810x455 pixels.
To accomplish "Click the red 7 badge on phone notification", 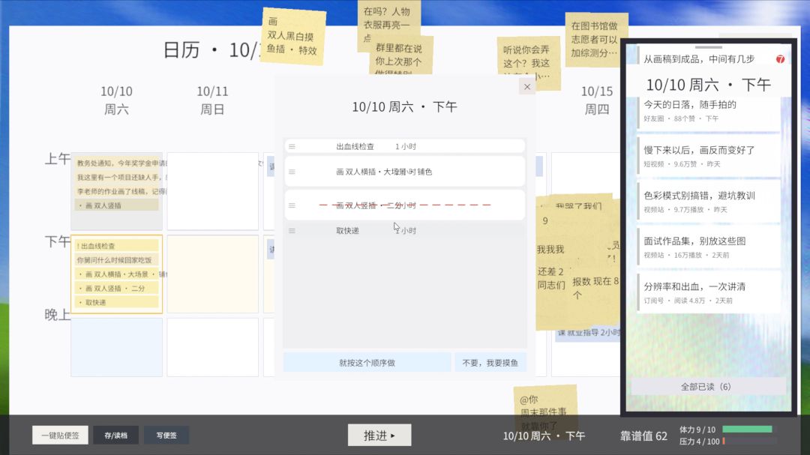I will (x=780, y=59).
